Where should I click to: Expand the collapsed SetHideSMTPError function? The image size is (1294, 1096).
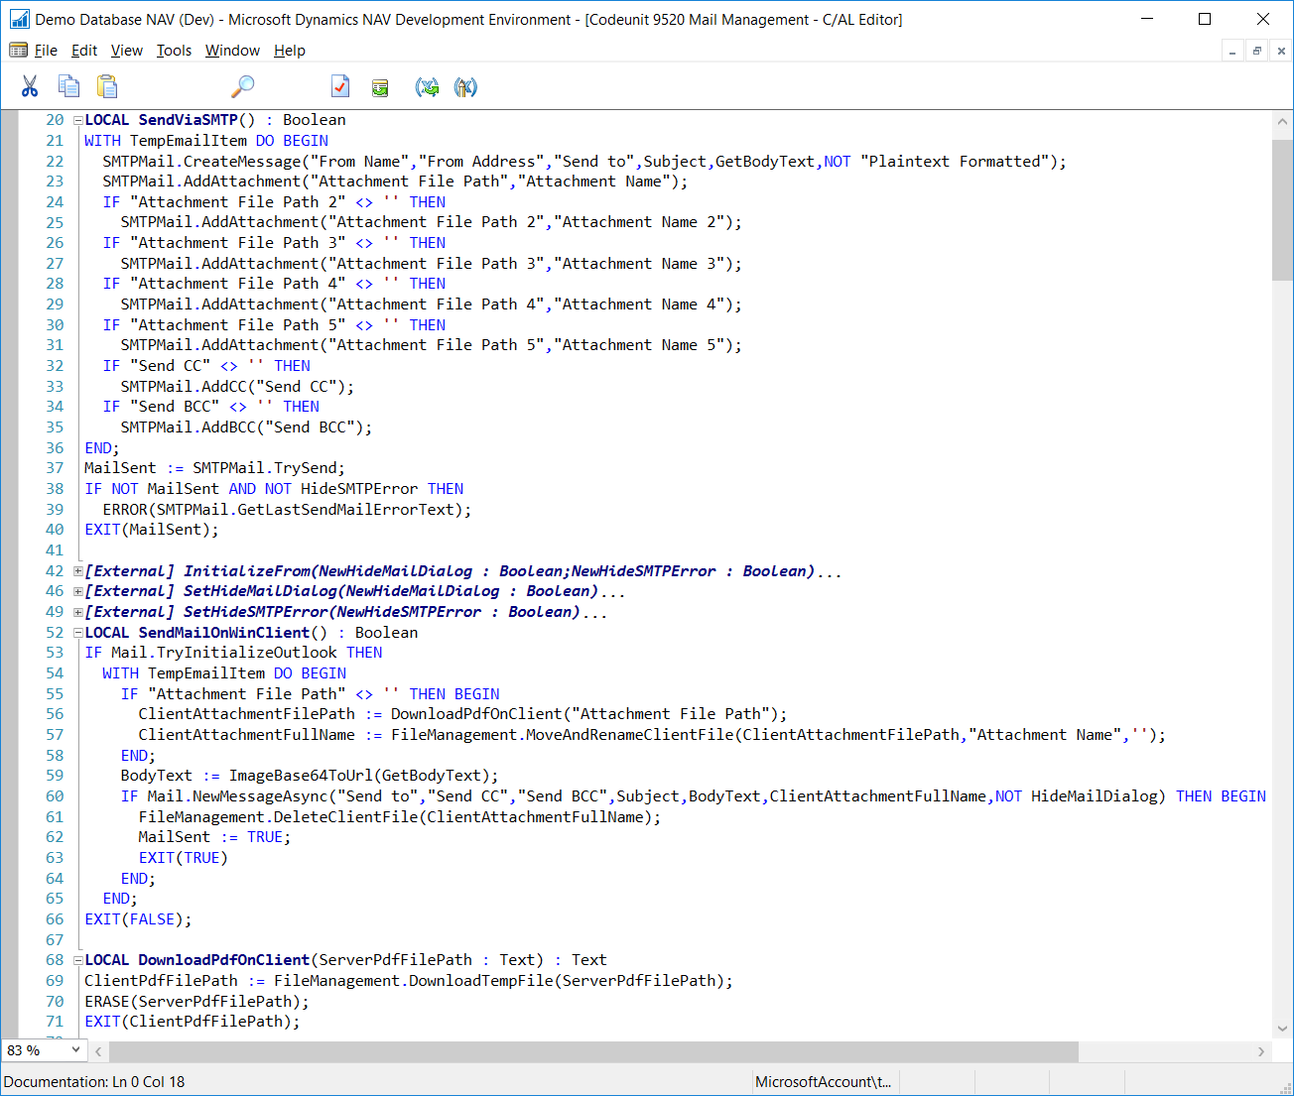pos(77,612)
